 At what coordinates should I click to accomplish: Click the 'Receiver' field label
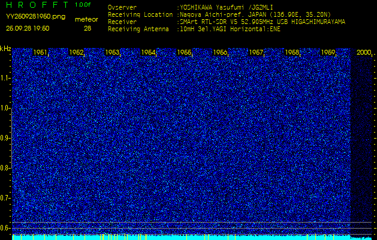point(122,22)
